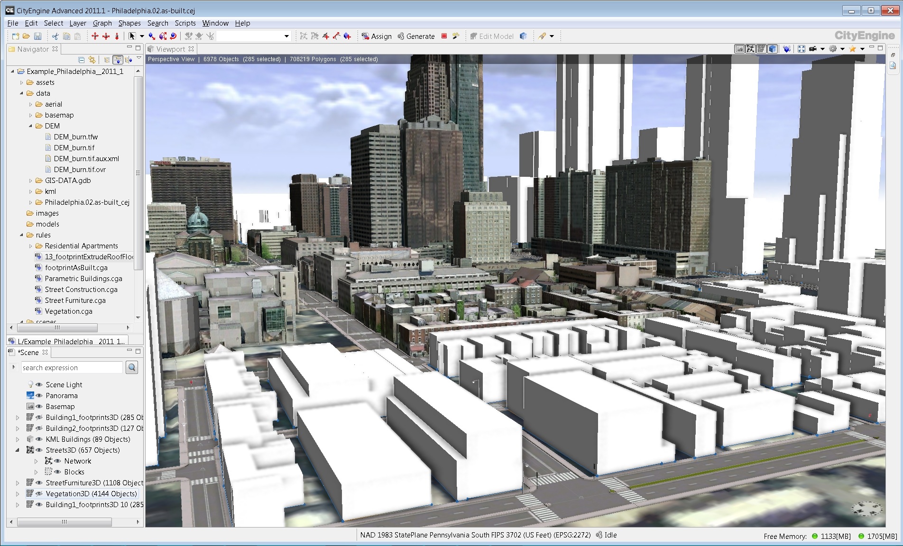
Task: Show the Vegetation3D layer eye
Action: 39,494
